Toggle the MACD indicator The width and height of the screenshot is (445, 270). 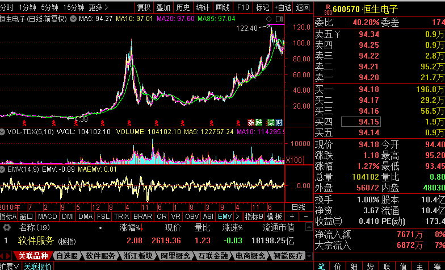[48, 217]
